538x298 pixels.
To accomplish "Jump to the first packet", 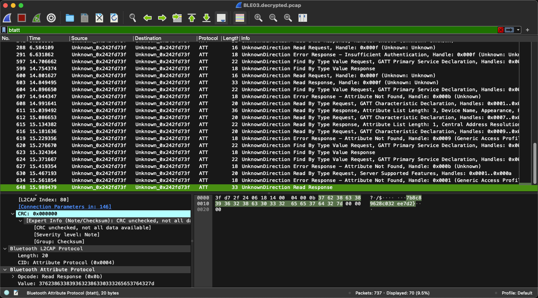I will tap(192, 18).
